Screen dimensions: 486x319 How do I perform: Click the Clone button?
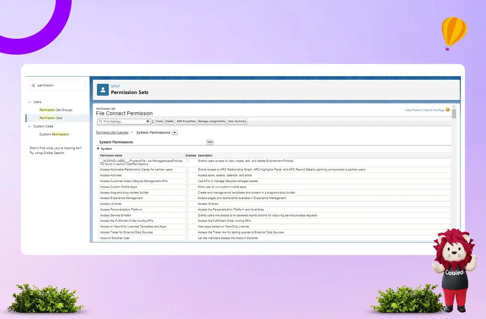coord(159,121)
